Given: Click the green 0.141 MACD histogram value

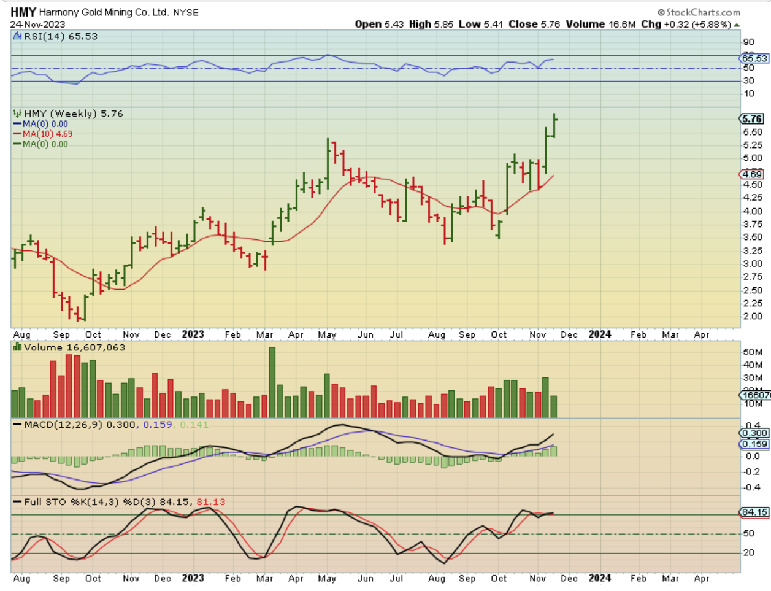Looking at the screenshot, I should (194, 425).
